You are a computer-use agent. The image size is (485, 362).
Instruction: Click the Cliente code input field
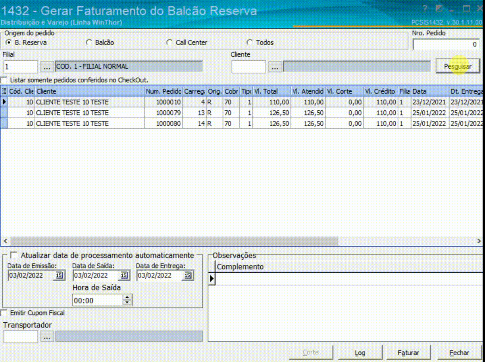[x=249, y=67]
